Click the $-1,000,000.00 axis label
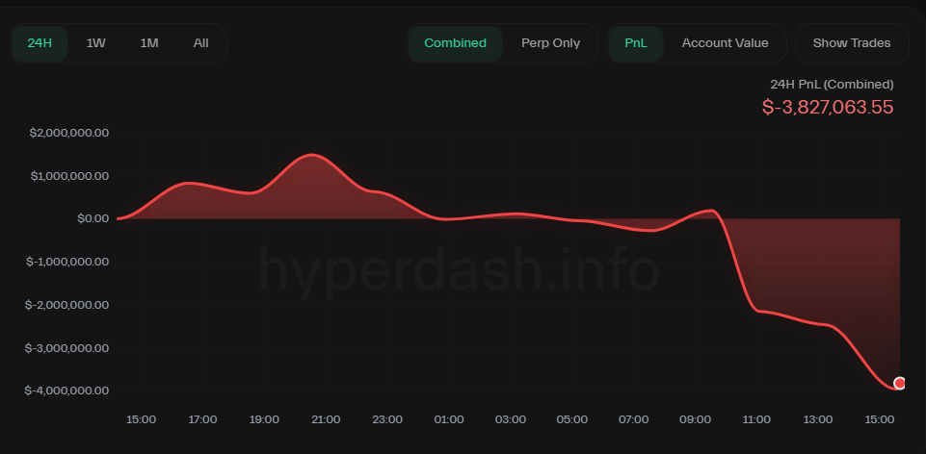The height and width of the screenshot is (454, 926). pos(67,262)
